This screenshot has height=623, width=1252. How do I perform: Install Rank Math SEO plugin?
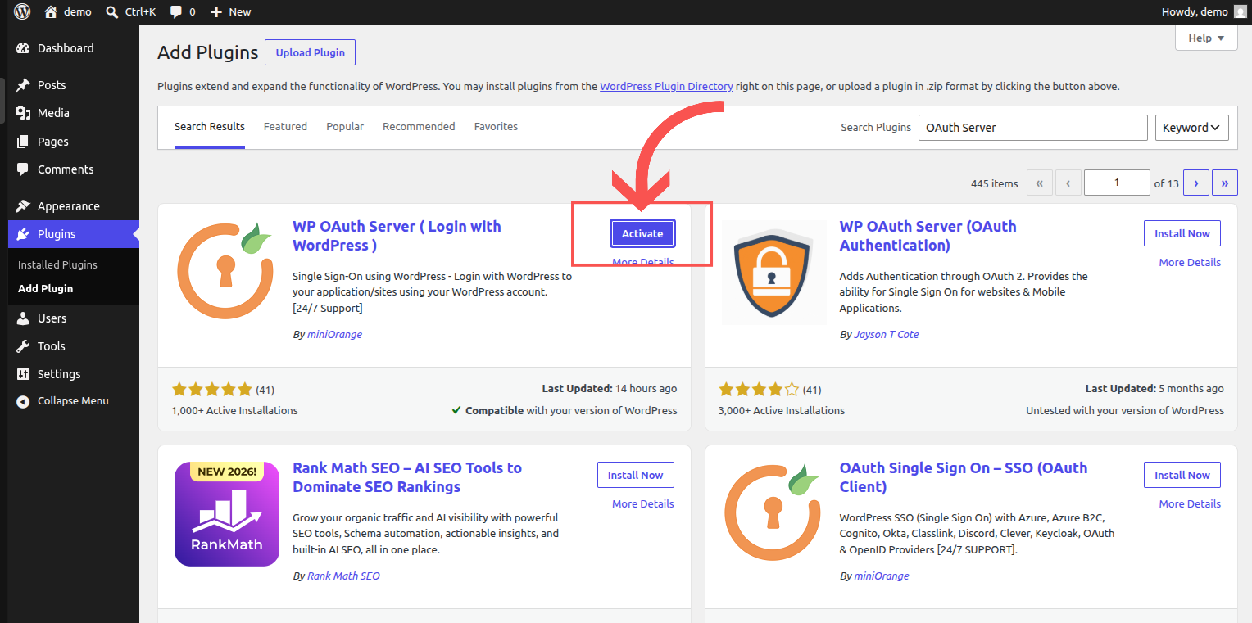(x=636, y=475)
